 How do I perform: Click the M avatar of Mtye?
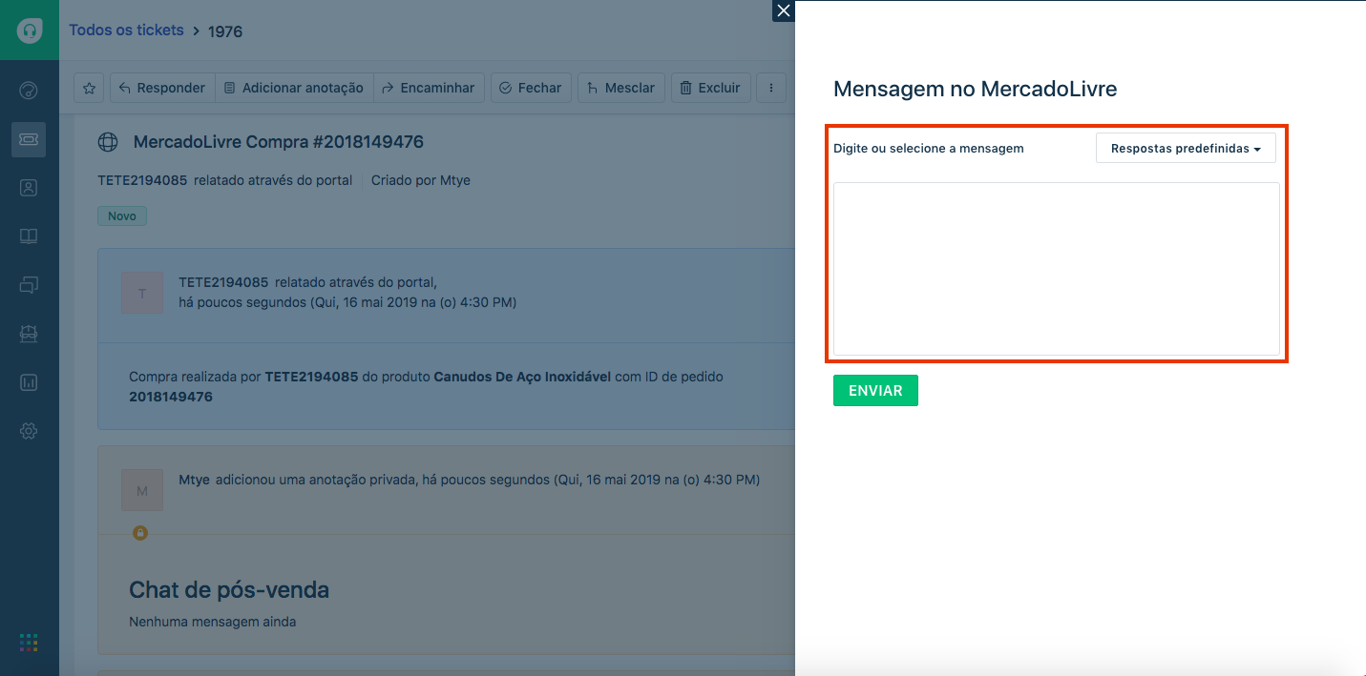point(142,490)
